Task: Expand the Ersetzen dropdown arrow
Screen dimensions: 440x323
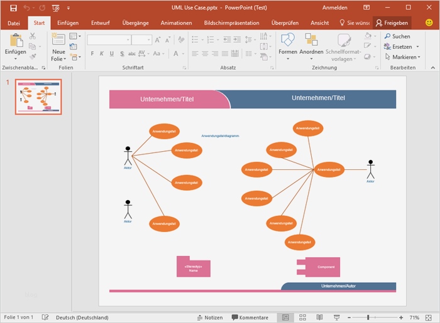Action: click(x=417, y=47)
